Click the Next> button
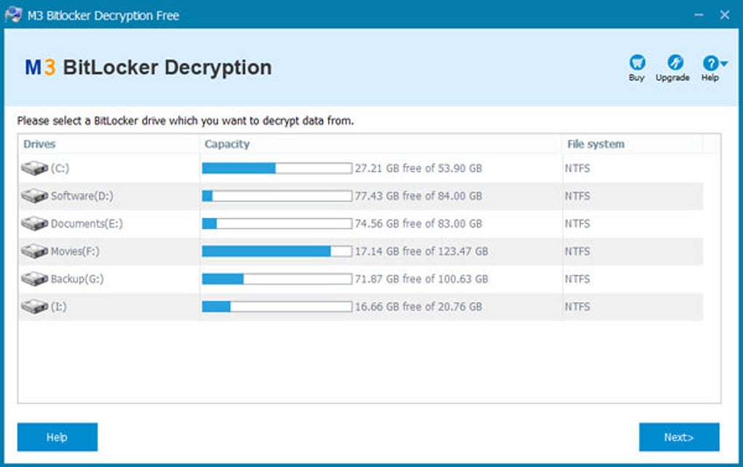This screenshot has width=743, height=467. point(679,436)
